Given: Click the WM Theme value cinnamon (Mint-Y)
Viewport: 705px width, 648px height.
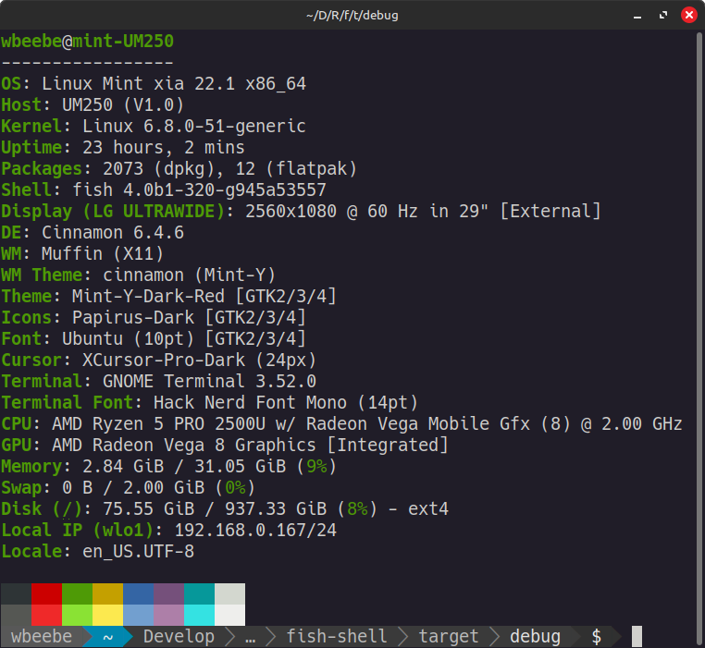Looking at the screenshot, I should click(x=190, y=275).
